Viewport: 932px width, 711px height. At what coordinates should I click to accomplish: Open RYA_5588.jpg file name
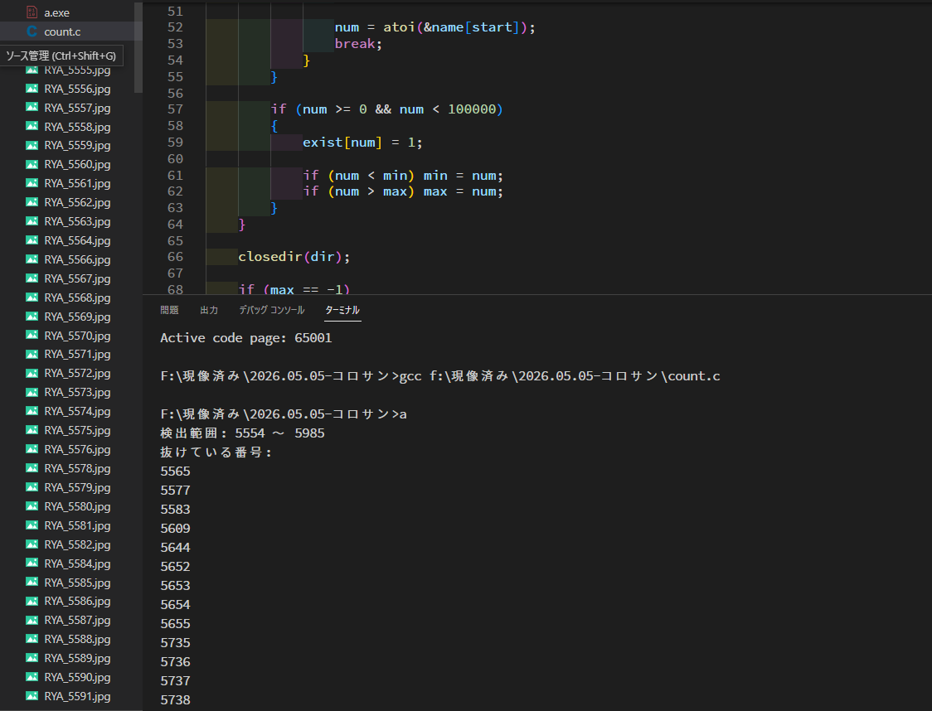point(77,639)
